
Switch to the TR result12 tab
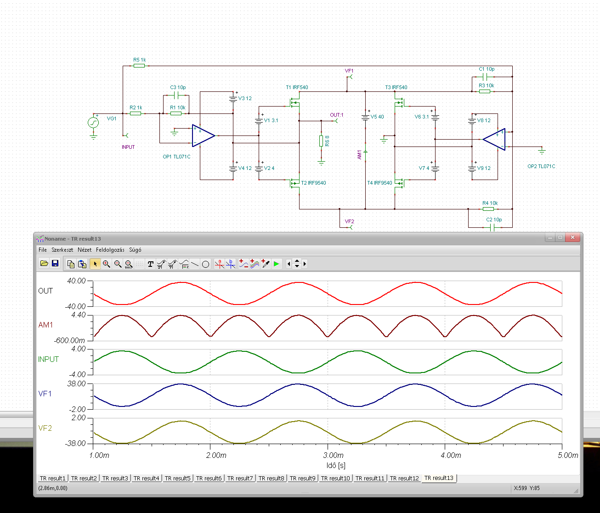[x=404, y=478]
